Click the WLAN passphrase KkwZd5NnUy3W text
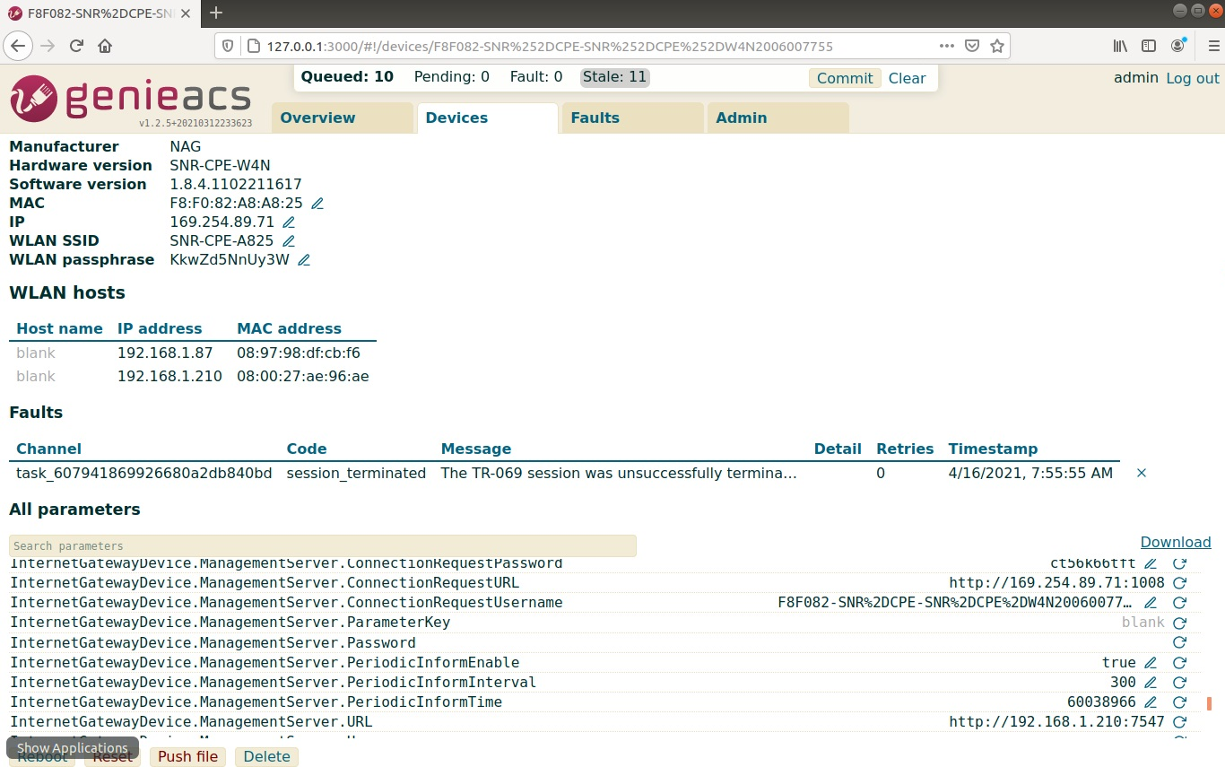Screen dimensions: 1225x767 (230, 260)
